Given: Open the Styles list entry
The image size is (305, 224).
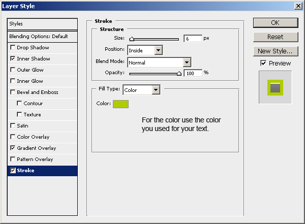Looking at the screenshot, I should [x=42, y=24].
